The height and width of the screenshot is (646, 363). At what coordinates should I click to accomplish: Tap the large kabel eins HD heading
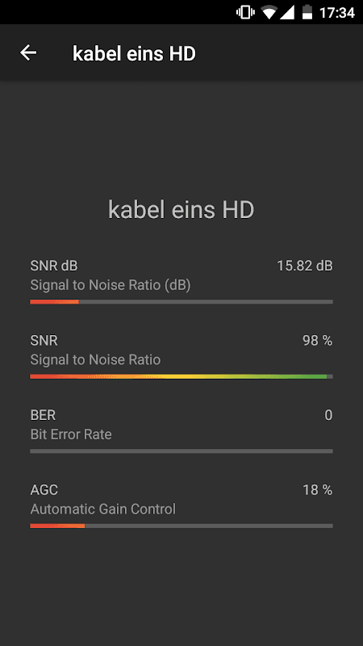181,210
